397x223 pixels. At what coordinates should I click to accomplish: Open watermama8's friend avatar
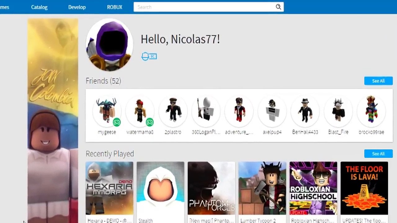(140, 111)
